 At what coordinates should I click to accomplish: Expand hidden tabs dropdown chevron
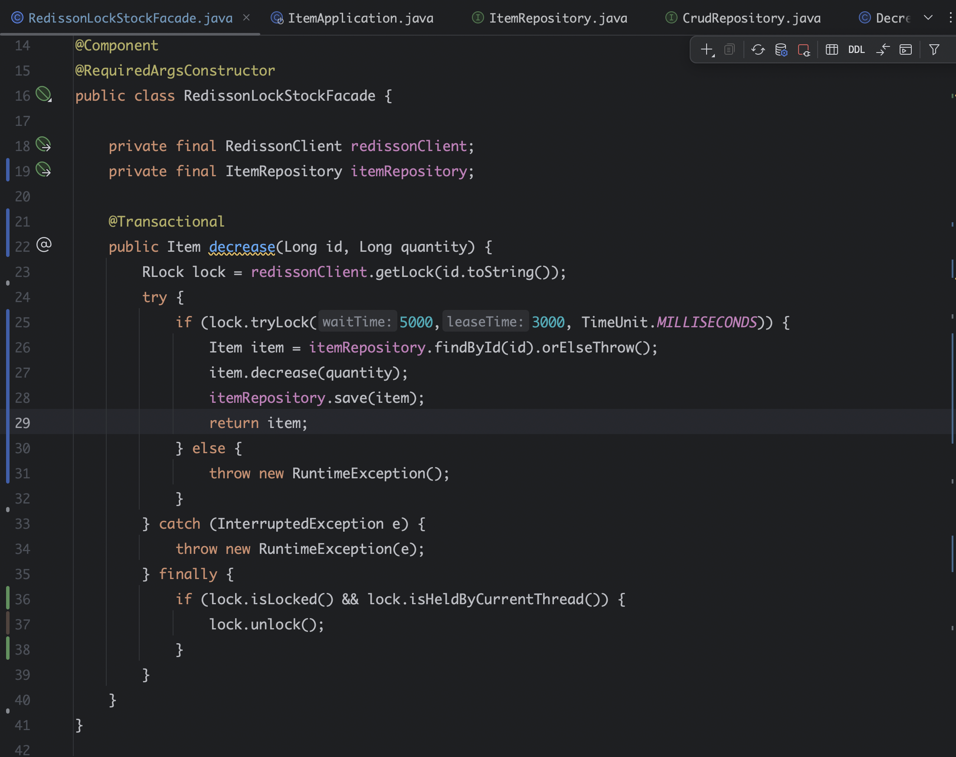coord(928,18)
